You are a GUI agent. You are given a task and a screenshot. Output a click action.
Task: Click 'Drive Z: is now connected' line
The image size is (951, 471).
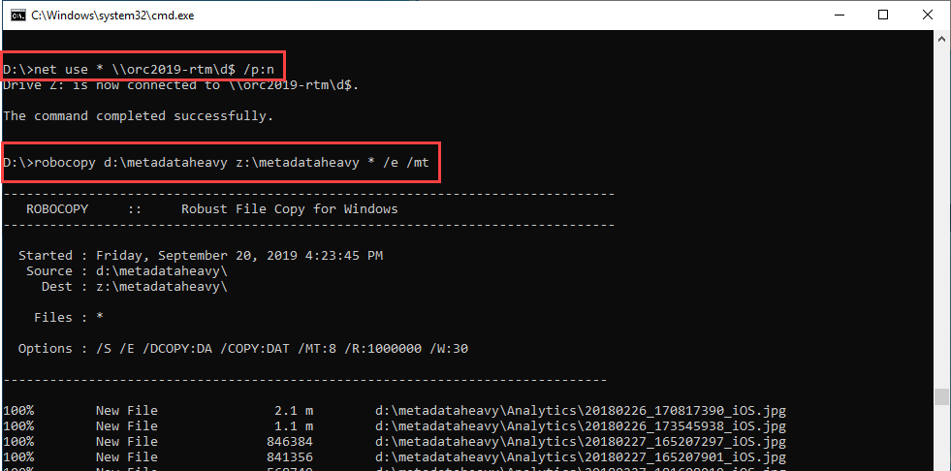181,85
